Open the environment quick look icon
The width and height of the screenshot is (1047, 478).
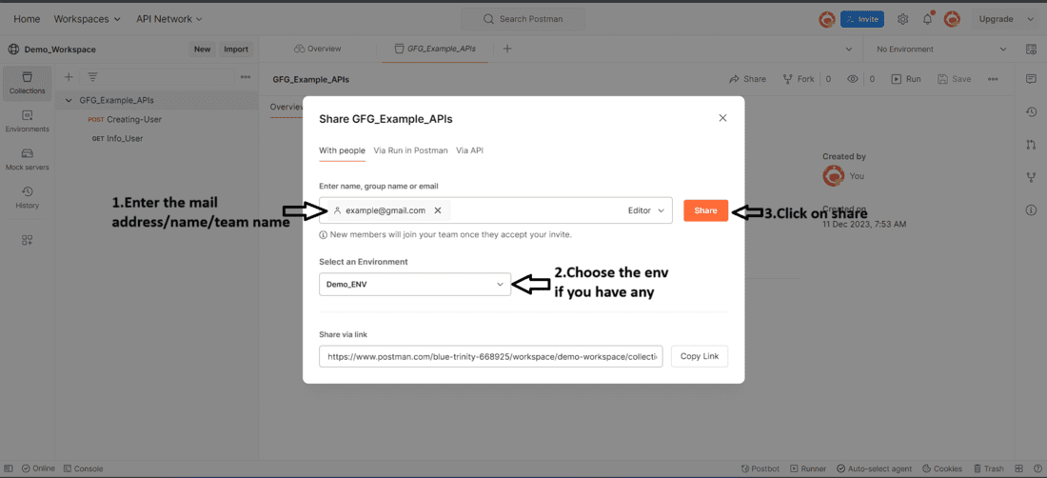point(1030,49)
